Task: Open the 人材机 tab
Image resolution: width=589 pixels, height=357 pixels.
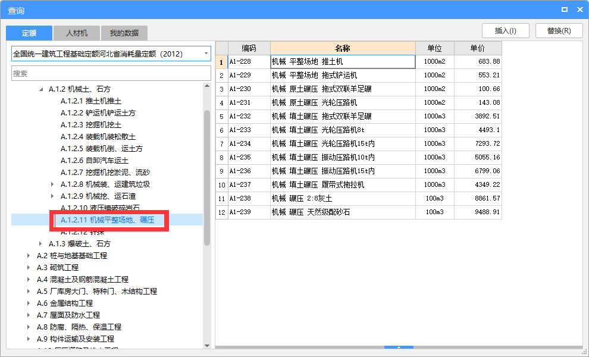Action: pyautogui.click(x=77, y=33)
